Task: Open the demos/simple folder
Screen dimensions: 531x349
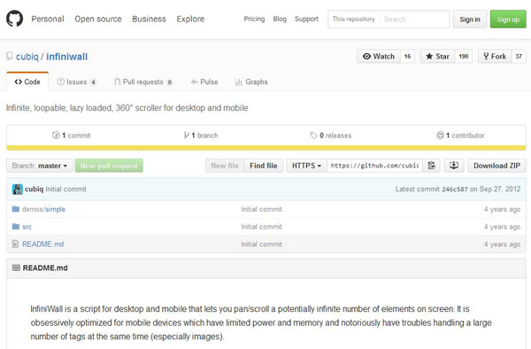Action: pos(43,209)
